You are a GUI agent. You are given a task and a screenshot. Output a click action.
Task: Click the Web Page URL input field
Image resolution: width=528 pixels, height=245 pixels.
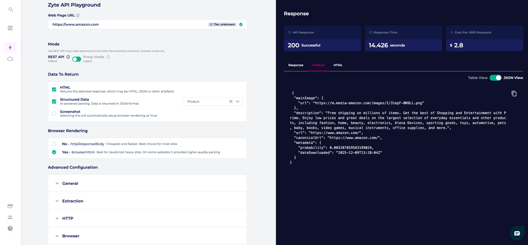147,25
